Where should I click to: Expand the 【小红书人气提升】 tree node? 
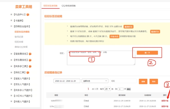(11, 95)
